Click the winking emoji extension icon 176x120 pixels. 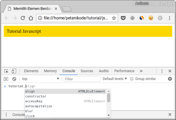tap(151, 18)
